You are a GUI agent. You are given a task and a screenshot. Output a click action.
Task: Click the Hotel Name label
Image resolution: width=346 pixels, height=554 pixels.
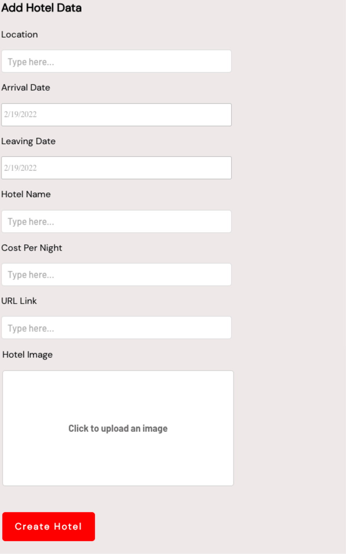coord(26,194)
